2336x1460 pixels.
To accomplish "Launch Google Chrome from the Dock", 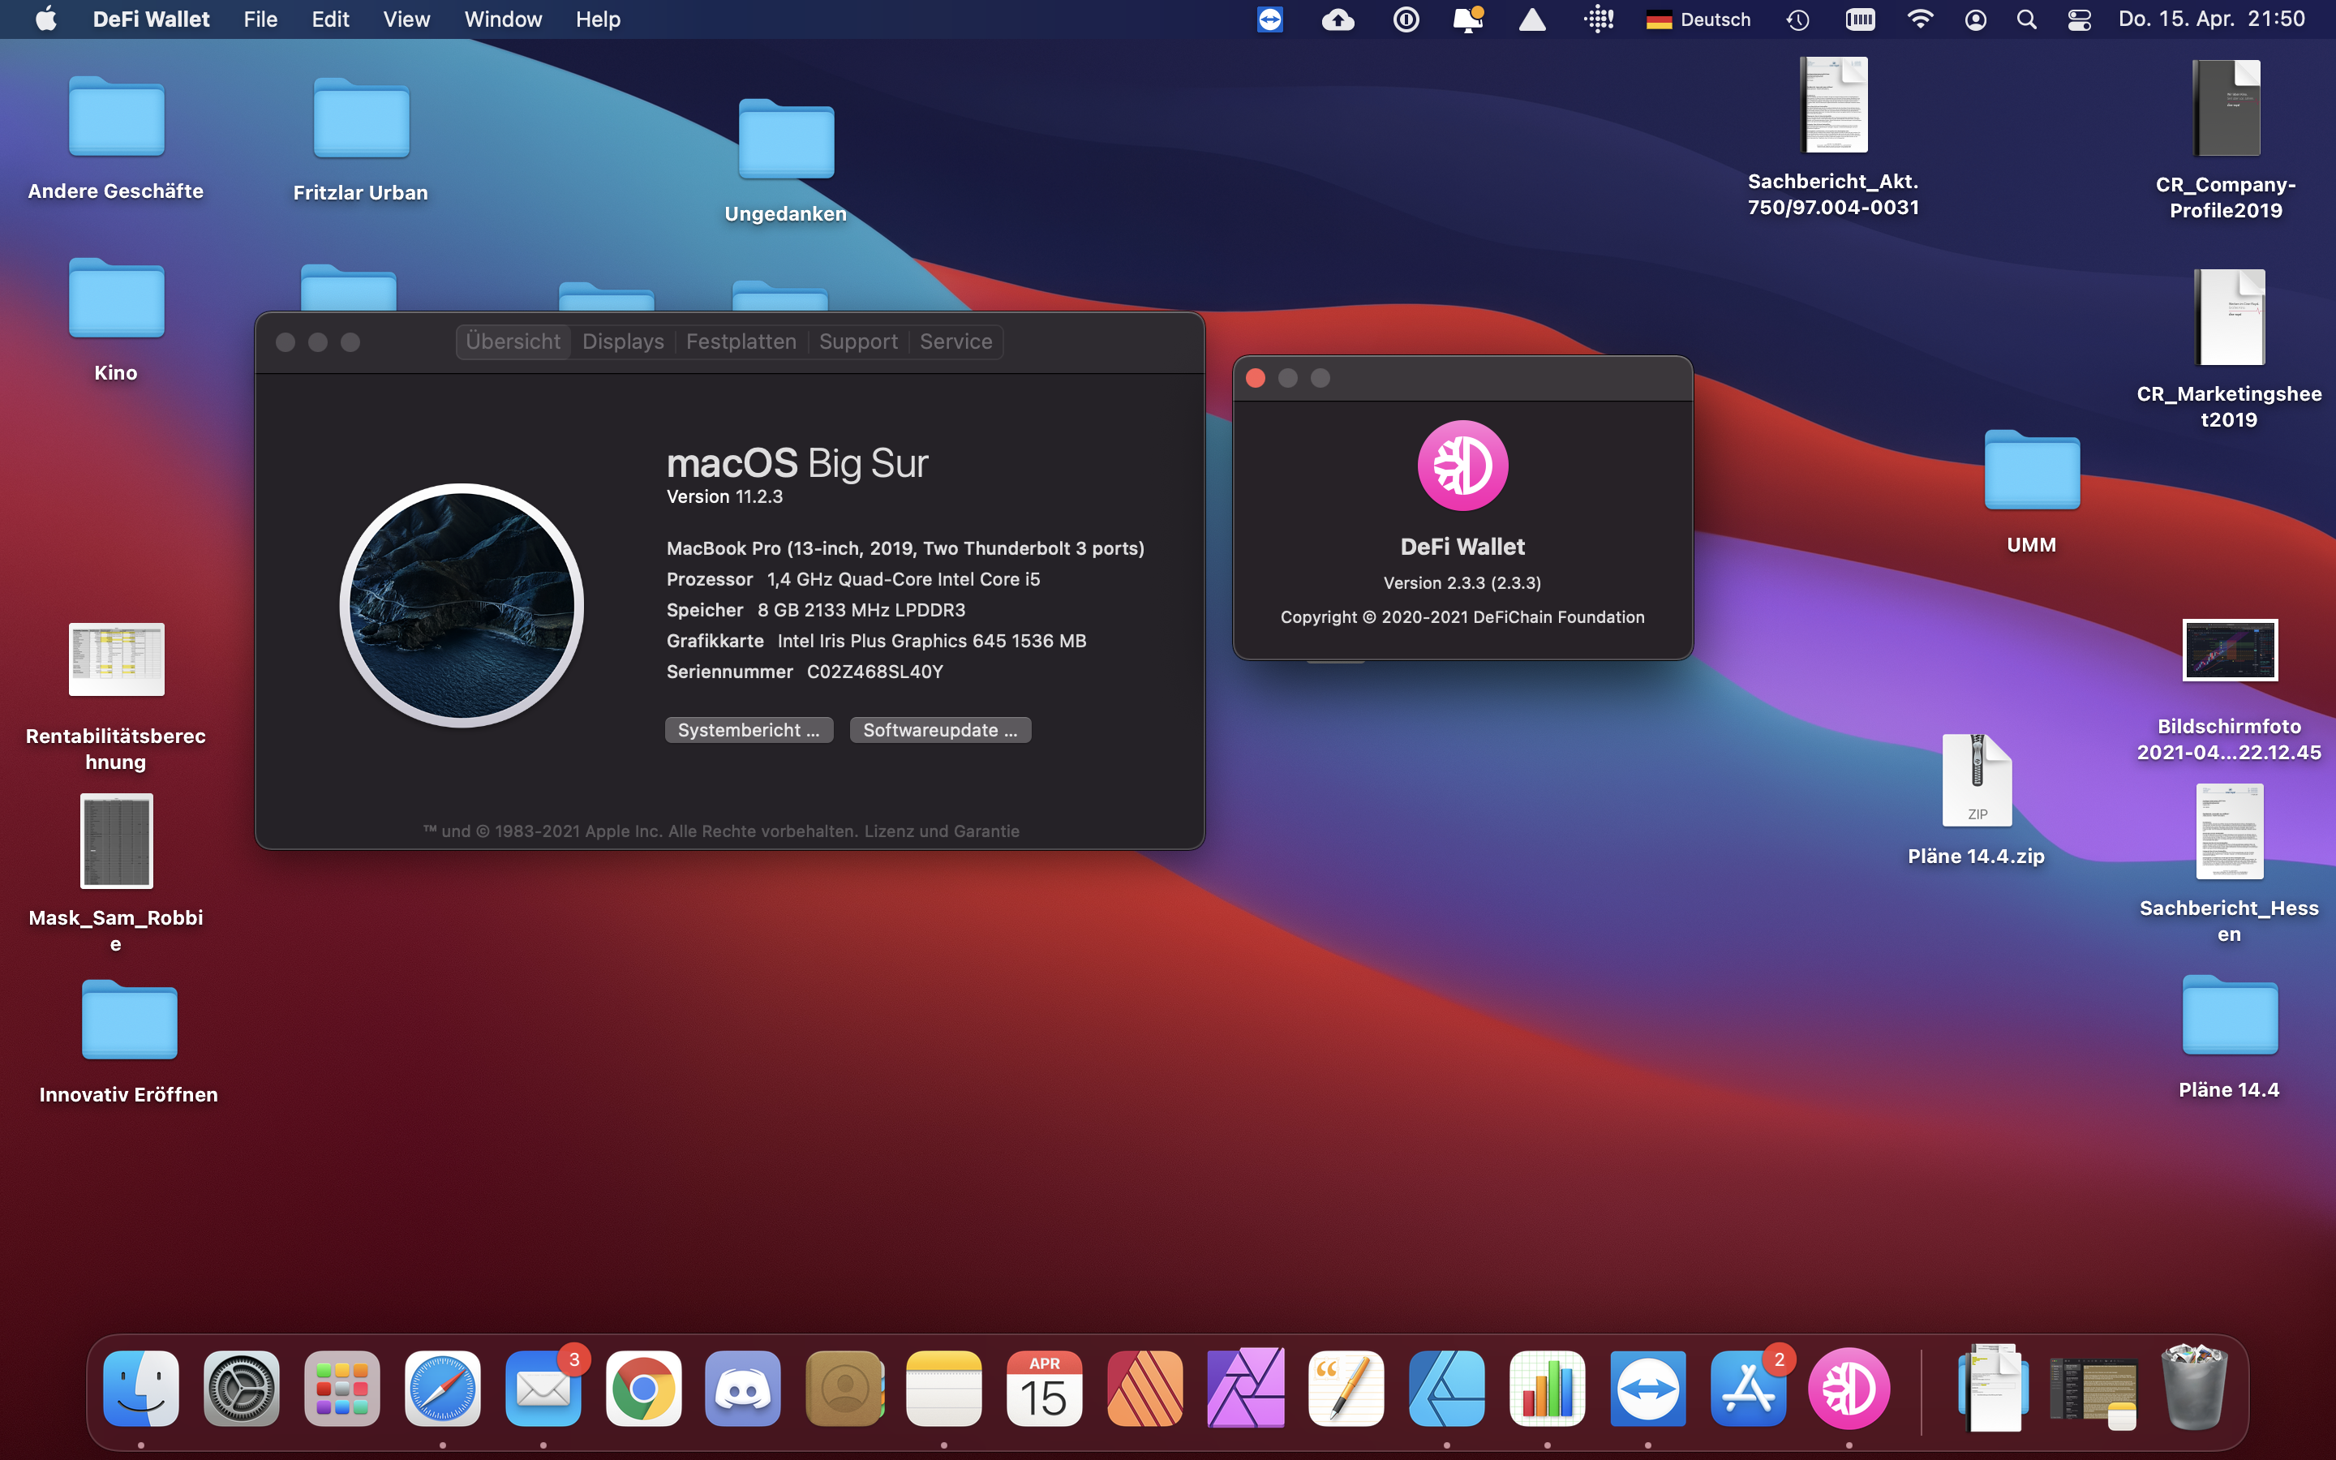I will (x=644, y=1389).
